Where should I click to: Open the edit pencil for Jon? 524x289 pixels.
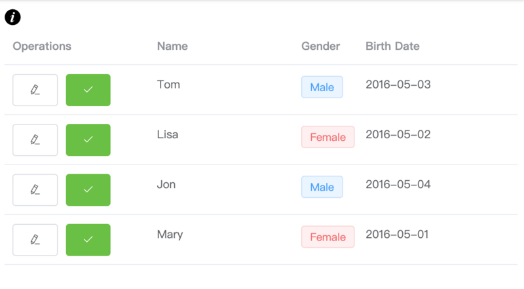pos(35,189)
